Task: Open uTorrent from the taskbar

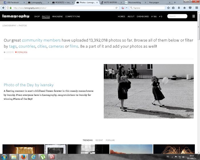Action: click(x=43, y=157)
